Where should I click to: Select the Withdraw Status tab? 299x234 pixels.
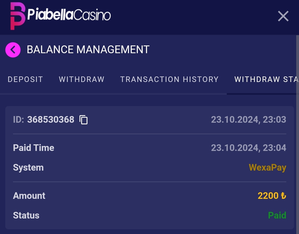click(266, 79)
